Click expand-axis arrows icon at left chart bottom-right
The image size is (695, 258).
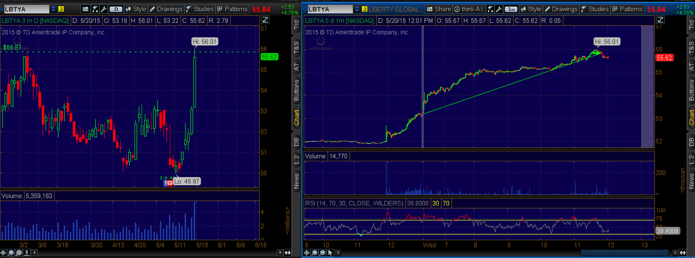288,252
